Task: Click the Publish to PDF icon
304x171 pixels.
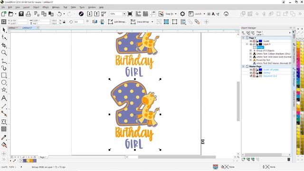Action: coord(104,14)
